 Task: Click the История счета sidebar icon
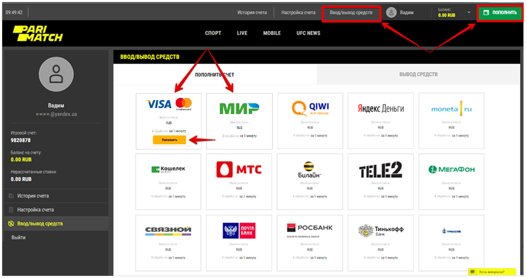click(11, 196)
